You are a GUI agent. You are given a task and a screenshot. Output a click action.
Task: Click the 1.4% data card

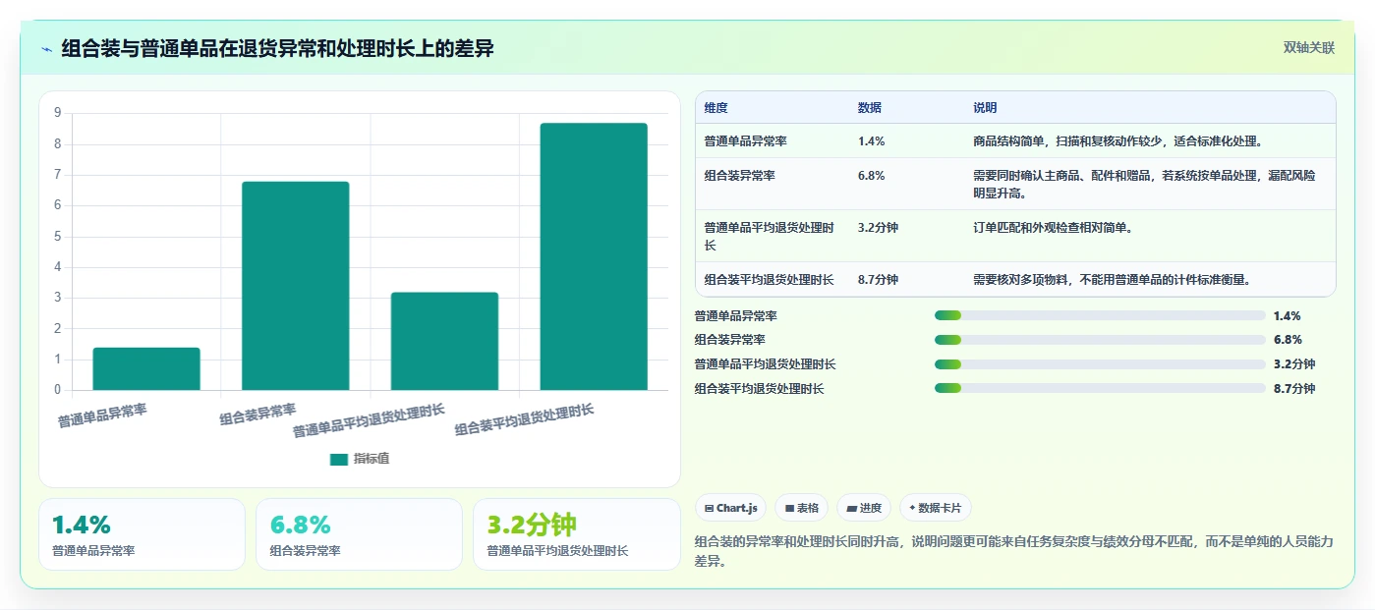[142, 534]
